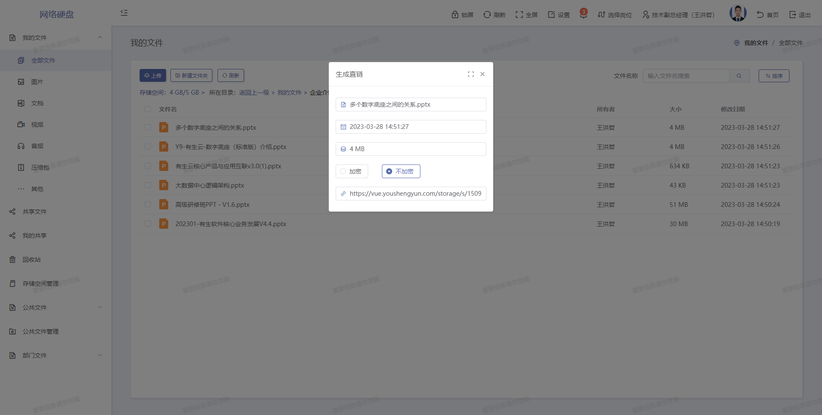Expand the 部门文件 sidebar group
This screenshot has width=822, height=415.
[100, 355]
